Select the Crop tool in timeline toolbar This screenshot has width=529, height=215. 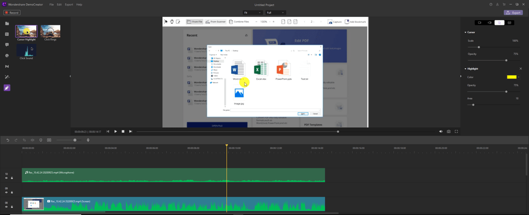24,140
